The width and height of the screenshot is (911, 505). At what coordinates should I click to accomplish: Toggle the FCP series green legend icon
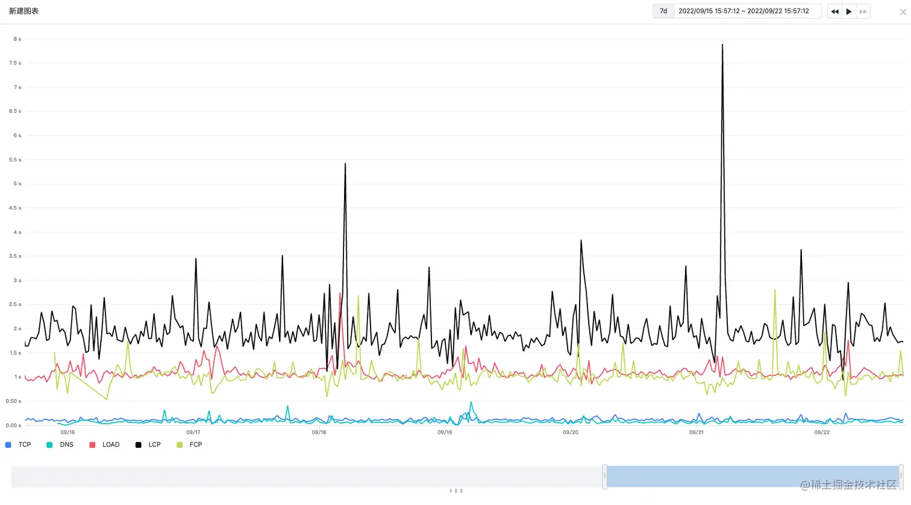click(180, 445)
